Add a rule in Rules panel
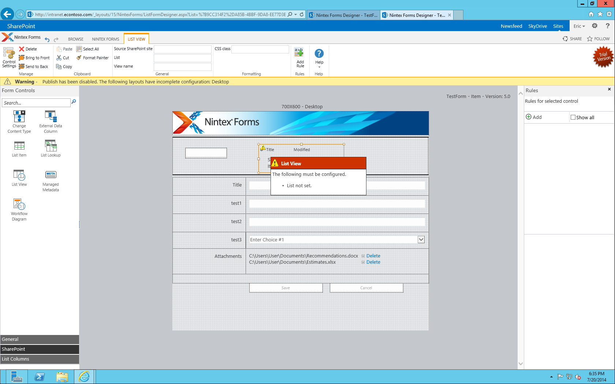Viewport: 615px width, 384px height. pos(534,117)
